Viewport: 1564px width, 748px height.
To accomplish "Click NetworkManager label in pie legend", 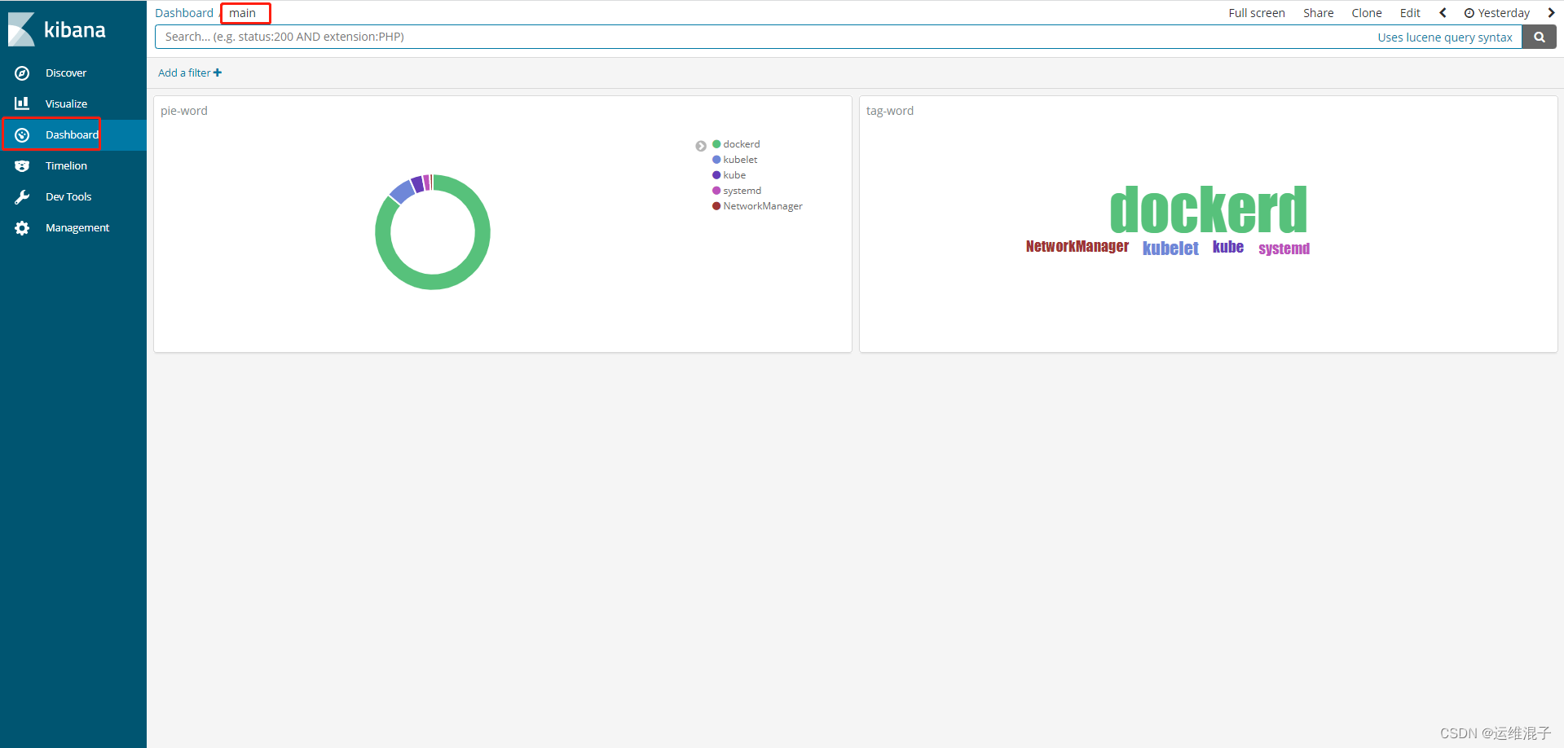I will pos(763,206).
